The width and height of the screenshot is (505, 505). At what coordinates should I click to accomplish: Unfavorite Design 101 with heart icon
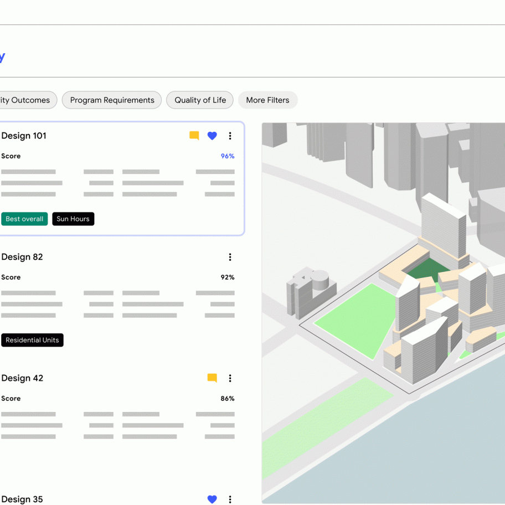(212, 136)
